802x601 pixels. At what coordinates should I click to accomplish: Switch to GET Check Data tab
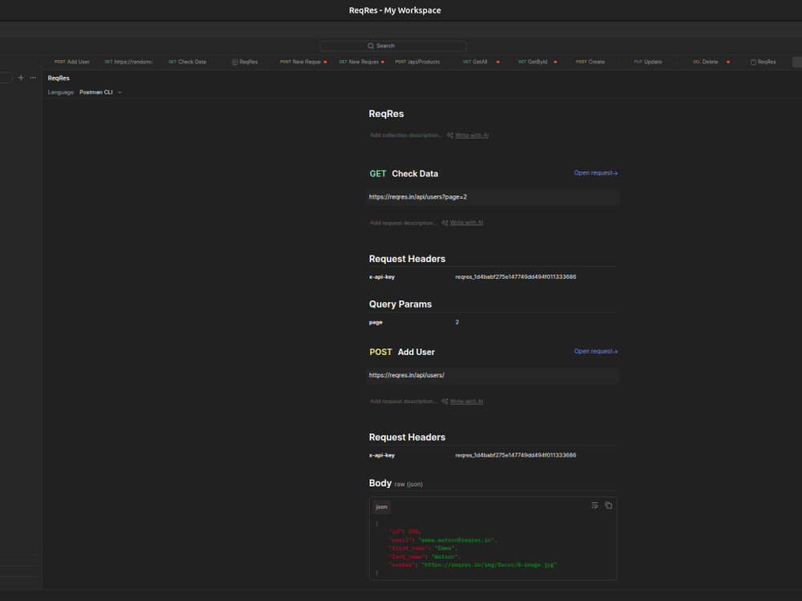click(187, 62)
